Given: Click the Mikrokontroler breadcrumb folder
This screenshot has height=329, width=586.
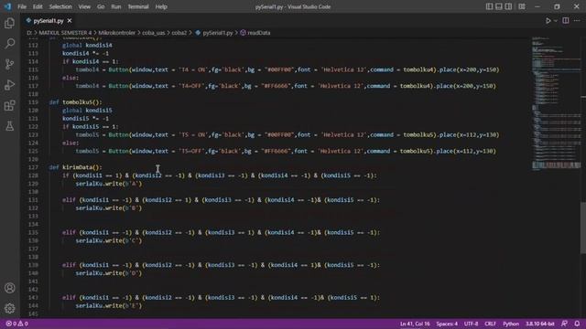Looking at the screenshot, I should click(x=116, y=33).
